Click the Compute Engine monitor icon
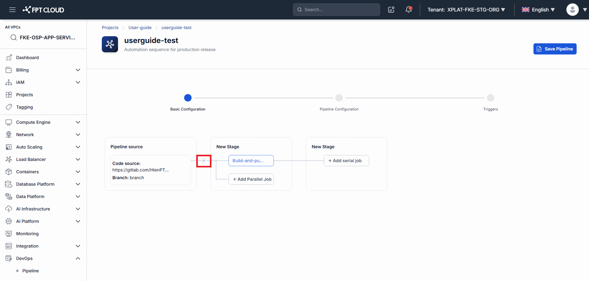The height and width of the screenshot is (281, 589). tap(9, 122)
